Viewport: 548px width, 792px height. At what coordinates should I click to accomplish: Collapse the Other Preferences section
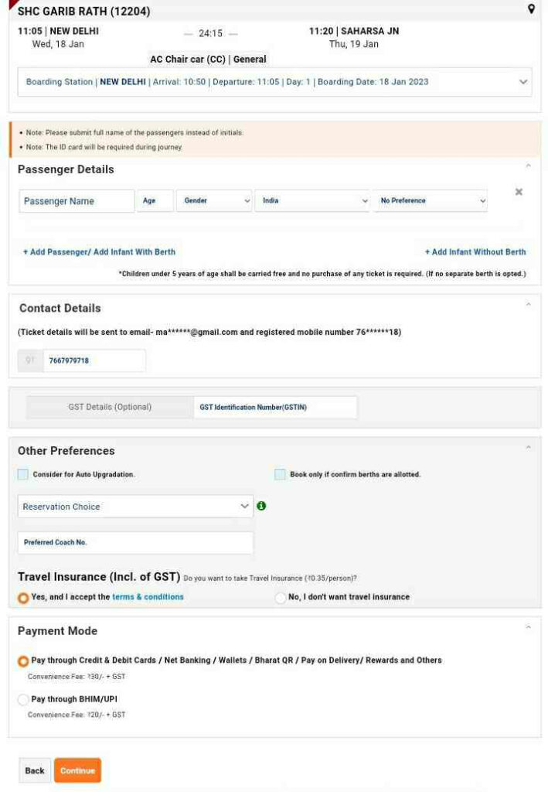[x=528, y=448]
